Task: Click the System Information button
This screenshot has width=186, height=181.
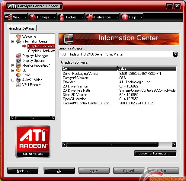Action: pyautogui.click(x=155, y=153)
